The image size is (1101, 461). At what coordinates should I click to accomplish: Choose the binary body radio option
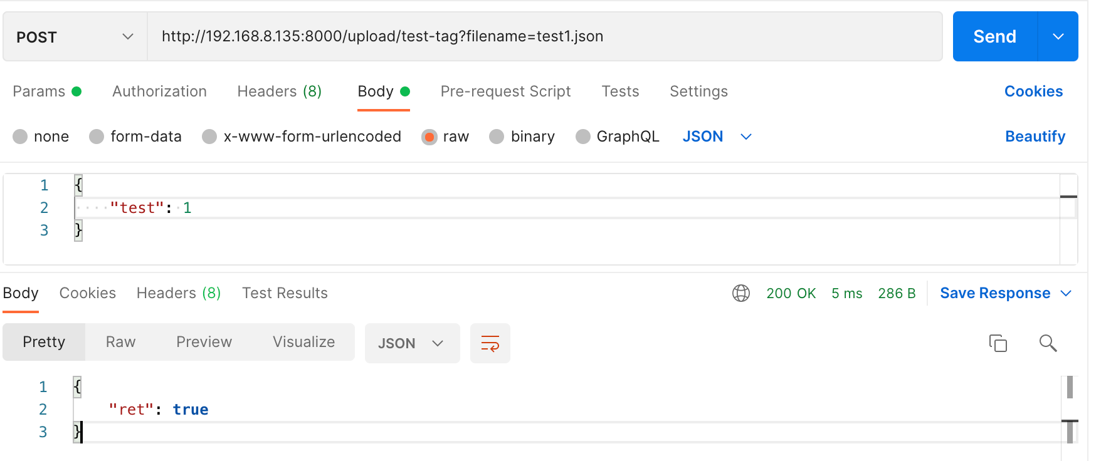pos(497,137)
